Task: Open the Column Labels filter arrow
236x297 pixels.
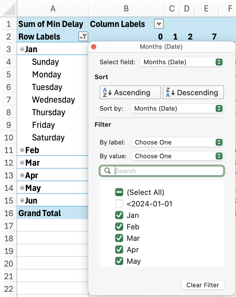Action: [x=159, y=24]
